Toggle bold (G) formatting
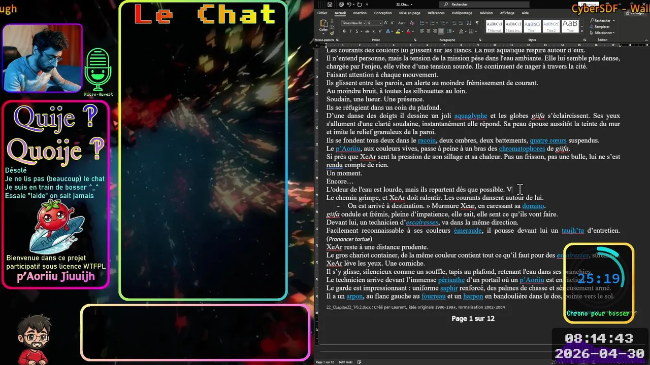 [x=344, y=31]
